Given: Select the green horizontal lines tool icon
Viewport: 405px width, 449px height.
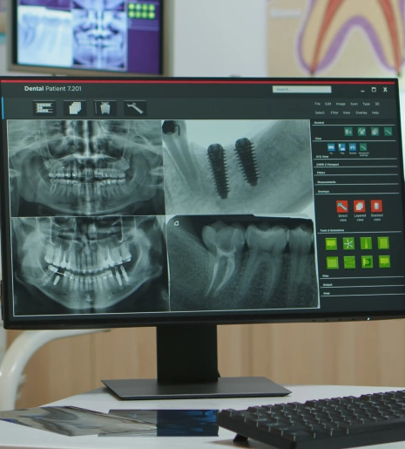Looking at the screenshot, I should [349, 262].
